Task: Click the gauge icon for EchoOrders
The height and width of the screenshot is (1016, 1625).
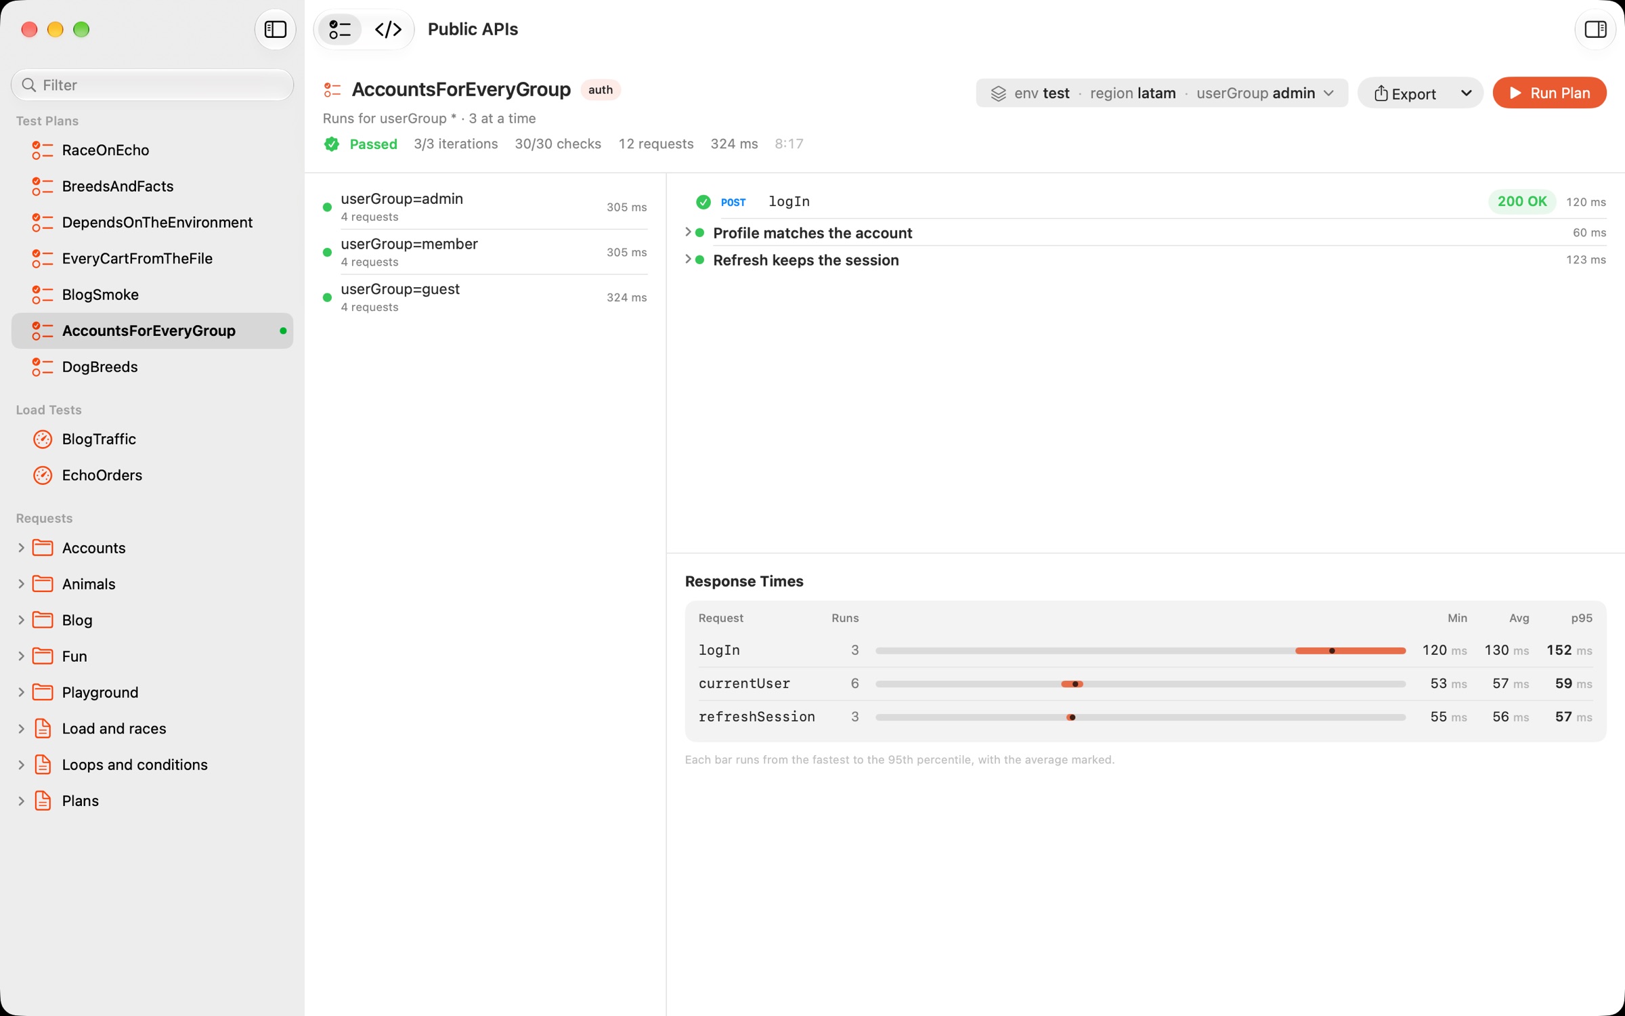Action: point(43,475)
